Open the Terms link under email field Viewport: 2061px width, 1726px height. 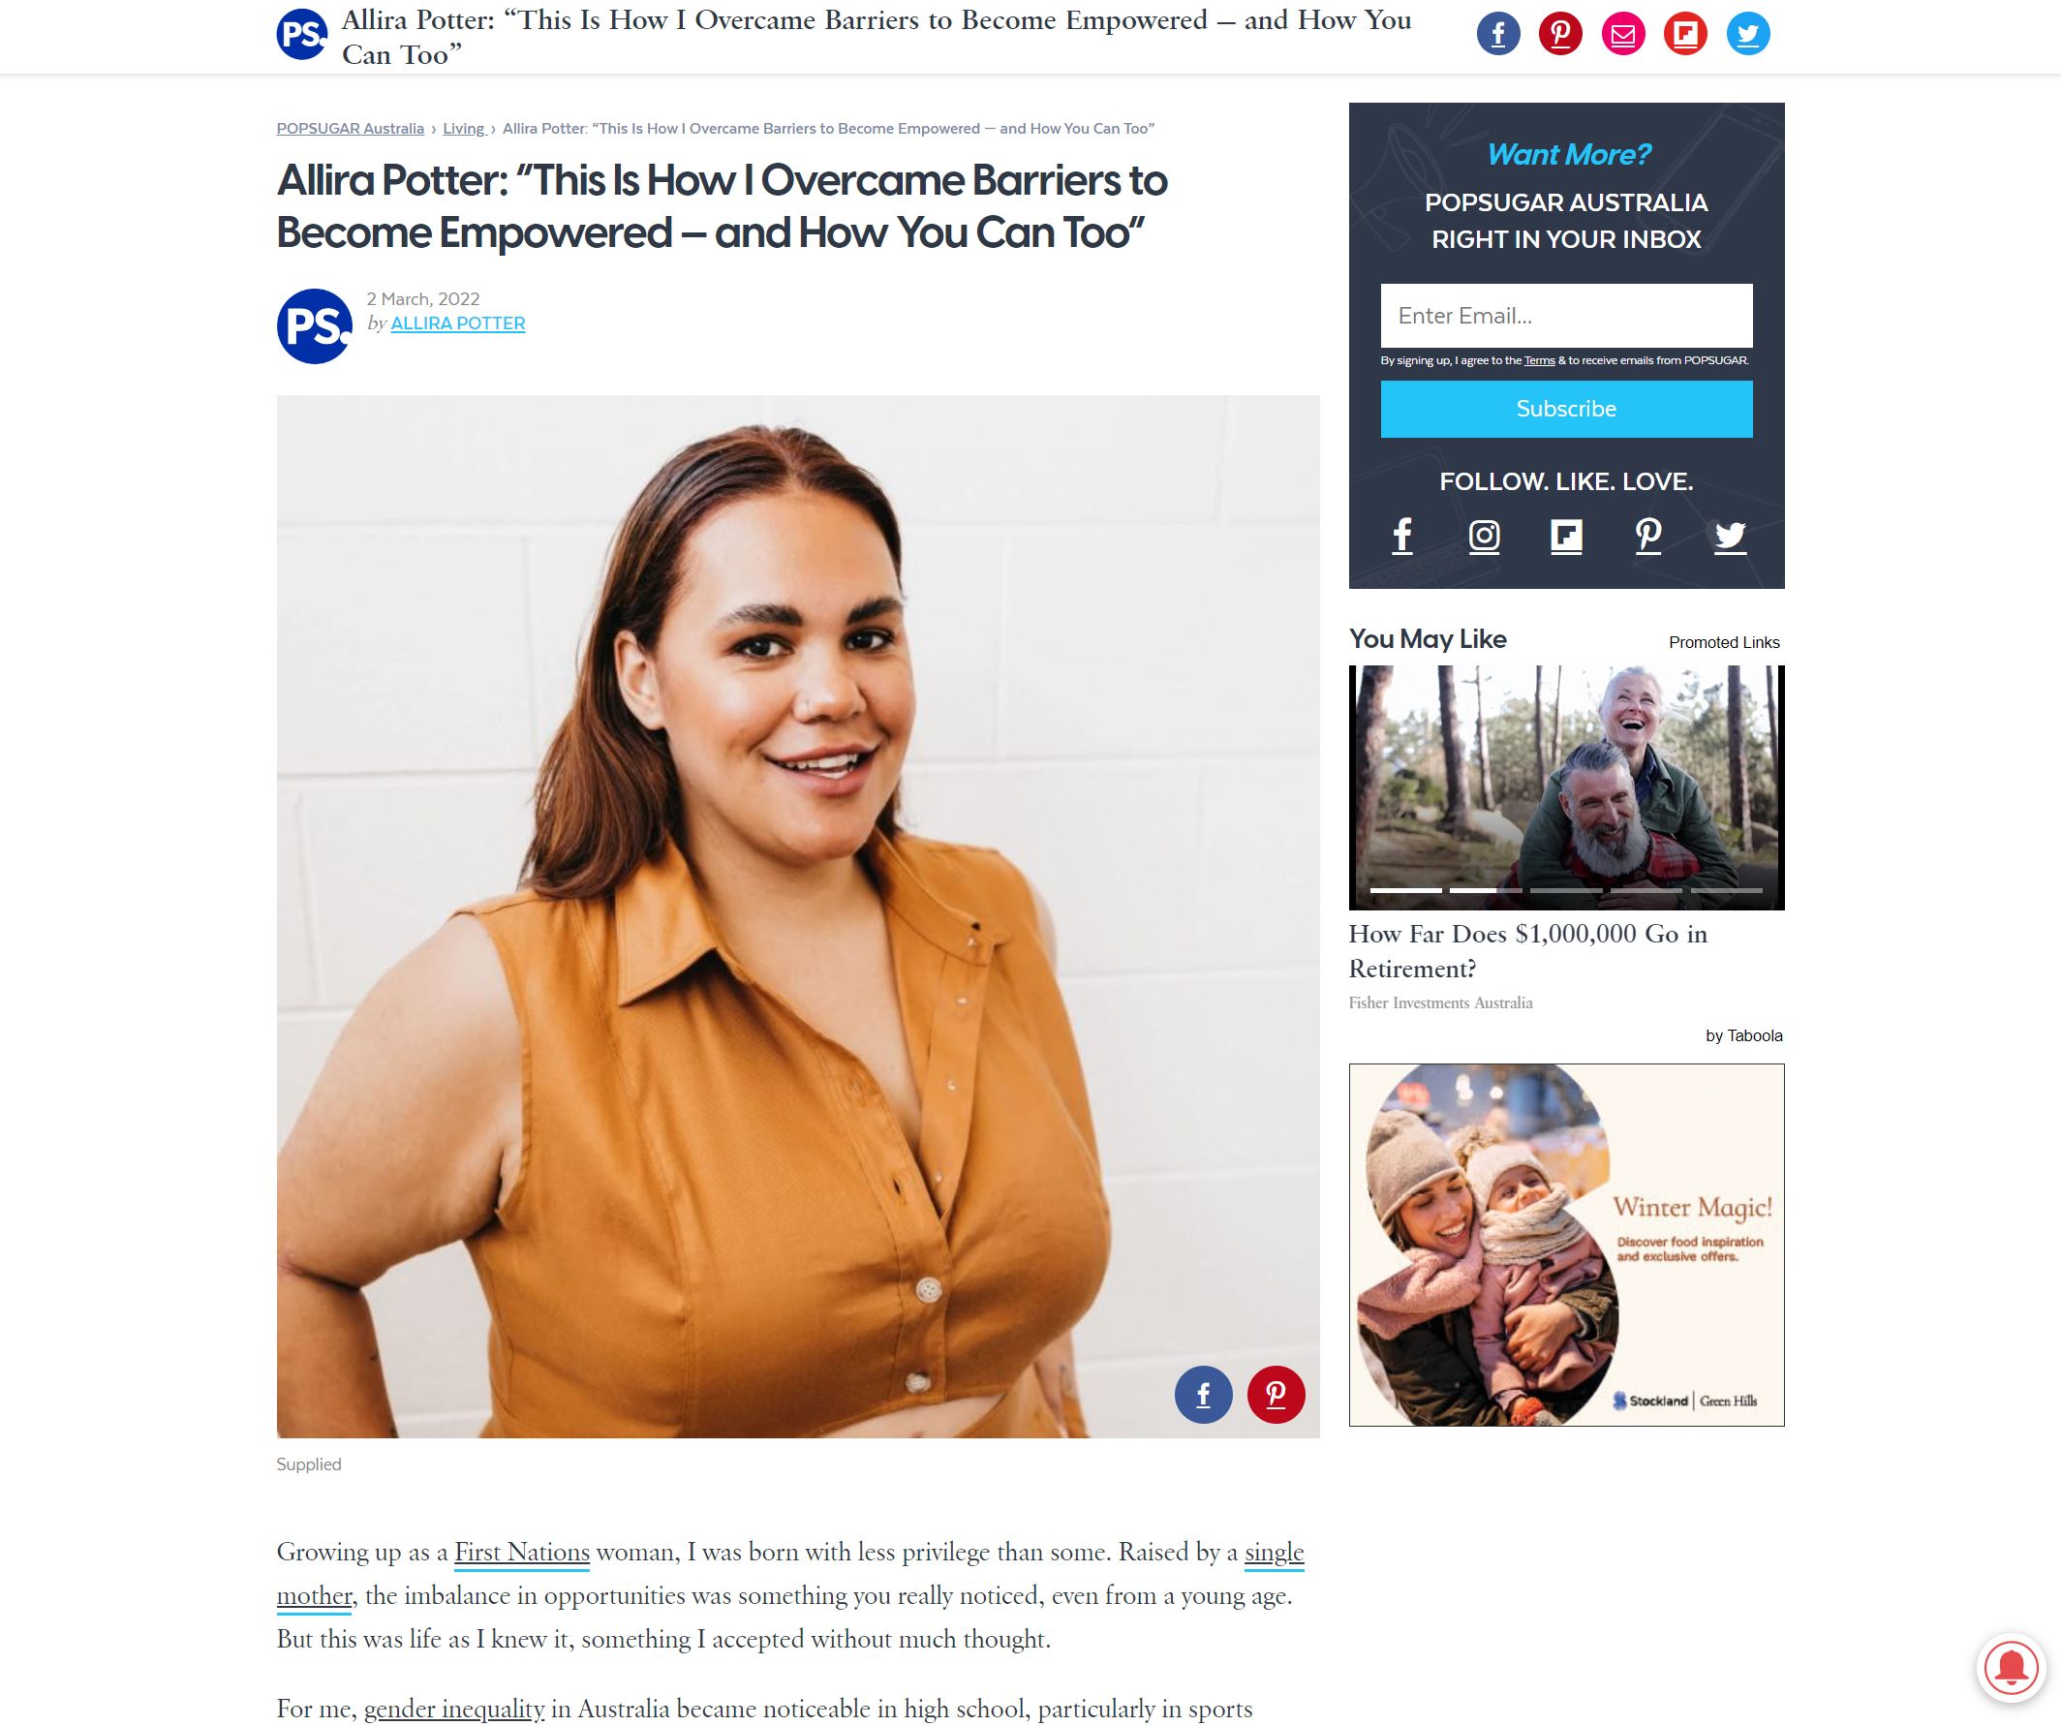coord(1539,360)
